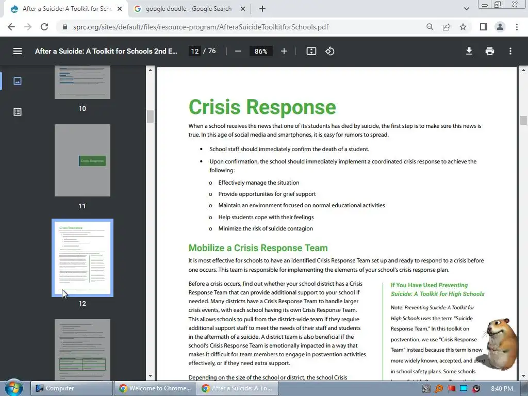Go forward in browser history

click(28, 27)
